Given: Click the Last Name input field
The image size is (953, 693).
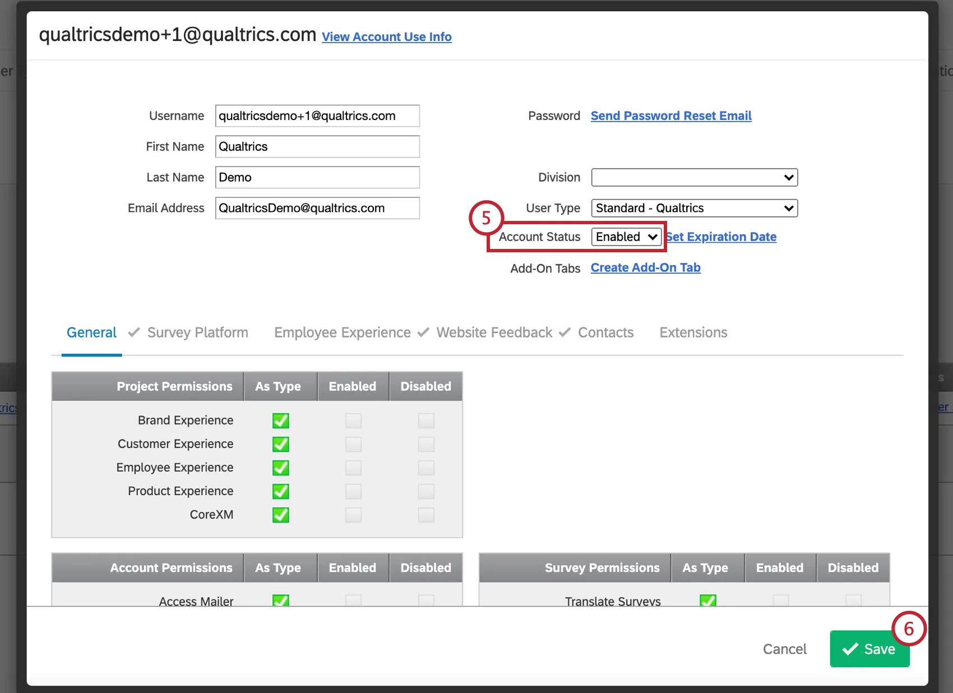Looking at the screenshot, I should pyautogui.click(x=317, y=177).
